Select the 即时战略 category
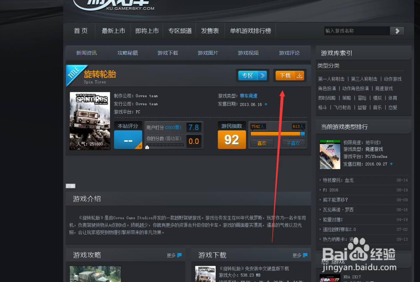Image resolution: width=420 pixels, height=282 pixels. tap(327, 98)
